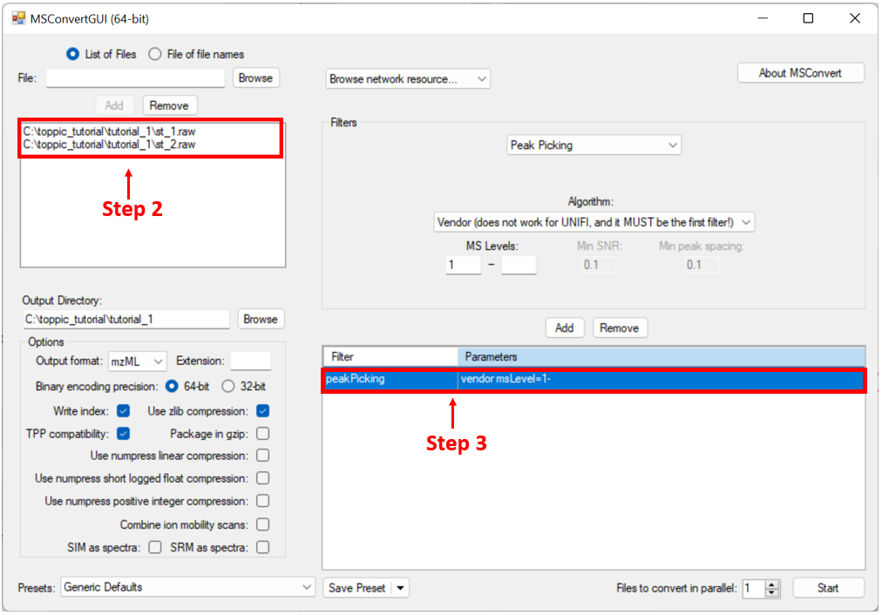The image size is (882, 615).
Task: Expand the Peak Picking filter dropdown
Action: click(x=594, y=145)
